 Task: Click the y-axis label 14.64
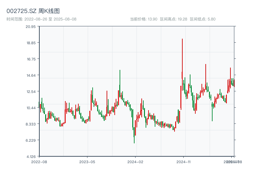coord(31,75)
